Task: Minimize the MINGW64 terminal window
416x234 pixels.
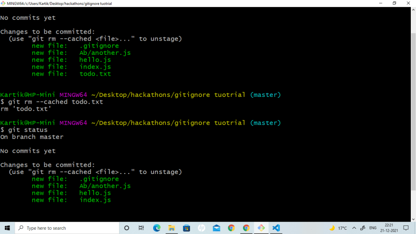Action: coord(381,3)
